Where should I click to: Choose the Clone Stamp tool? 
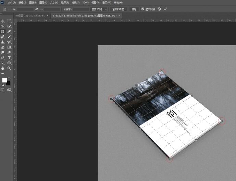3,42
